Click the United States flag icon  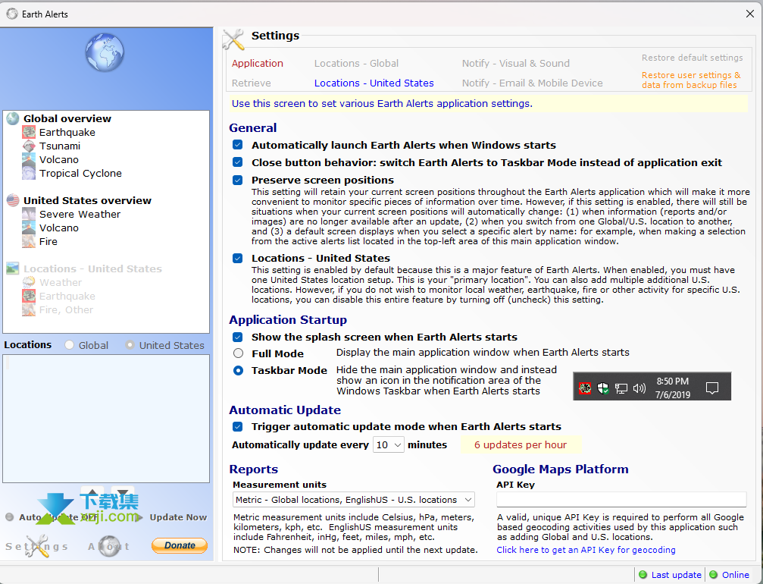[13, 200]
